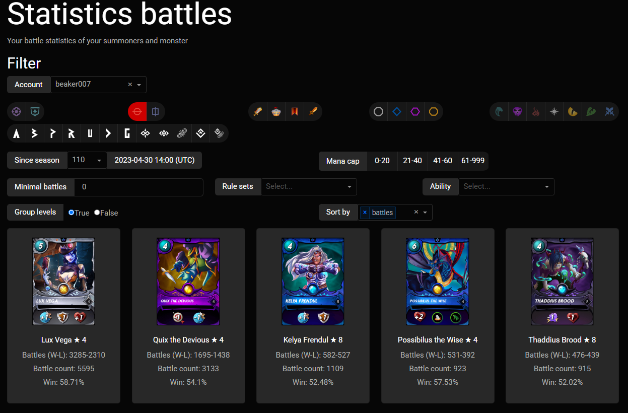Click the first sword match-type icon
Screen dimensions: 628x413
tap(258, 111)
